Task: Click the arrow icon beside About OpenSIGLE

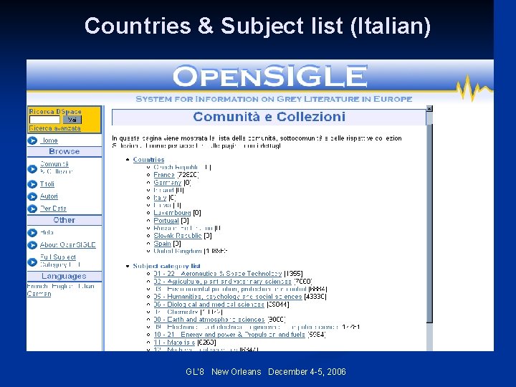Action: [32, 245]
